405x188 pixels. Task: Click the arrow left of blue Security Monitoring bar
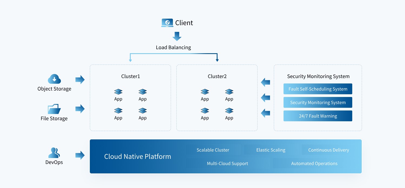[x=265, y=97]
